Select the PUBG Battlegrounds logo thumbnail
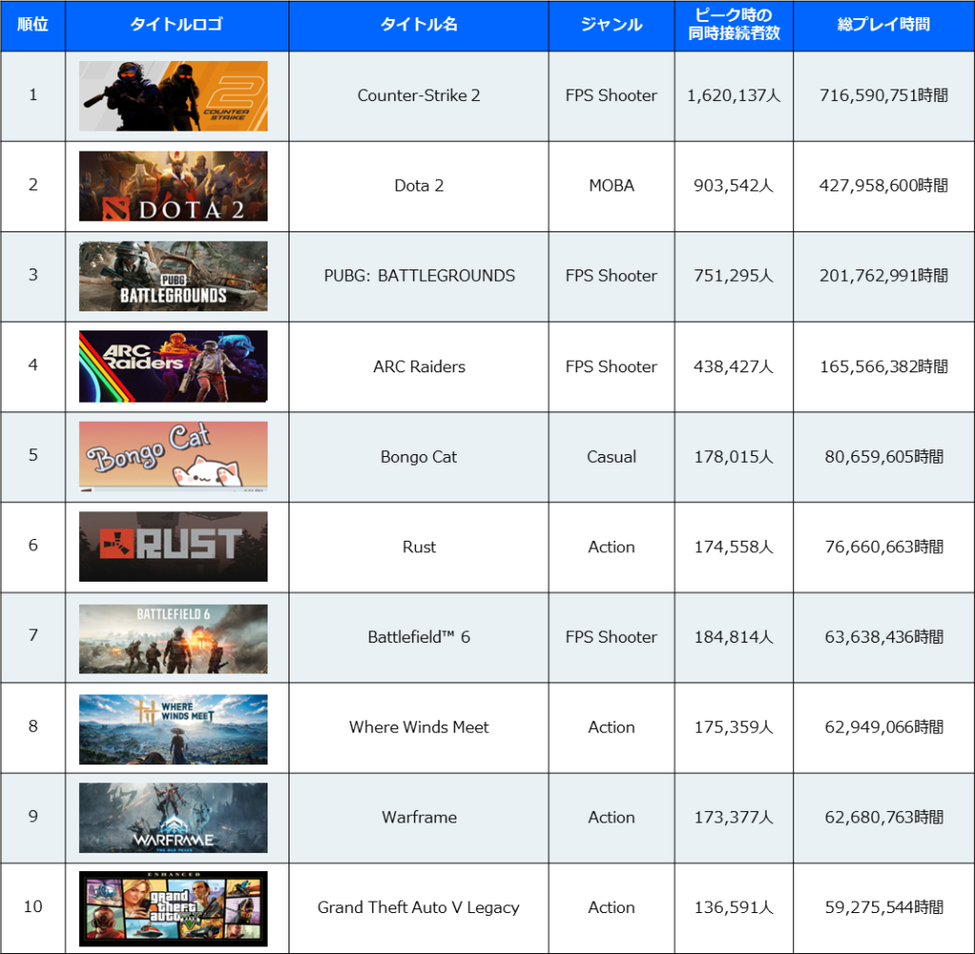The width and height of the screenshot is (975, 954). pos(173,276)
